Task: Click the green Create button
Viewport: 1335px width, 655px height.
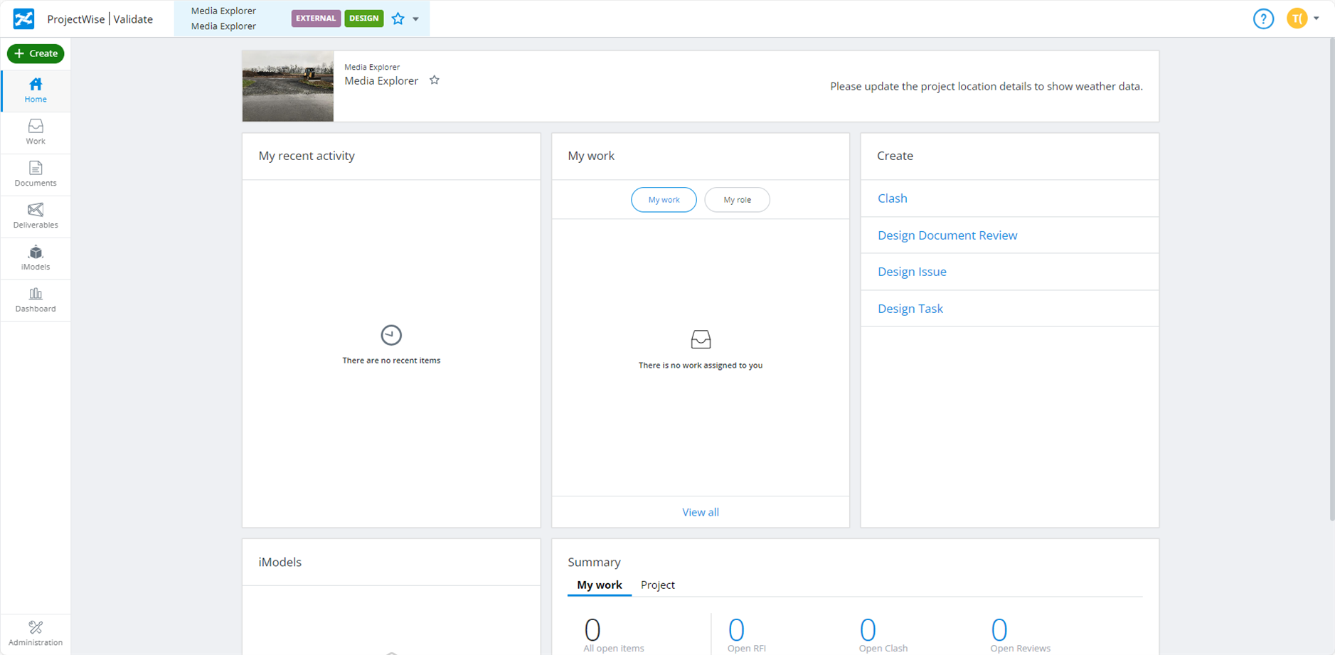Action: (x=36, y=53)
